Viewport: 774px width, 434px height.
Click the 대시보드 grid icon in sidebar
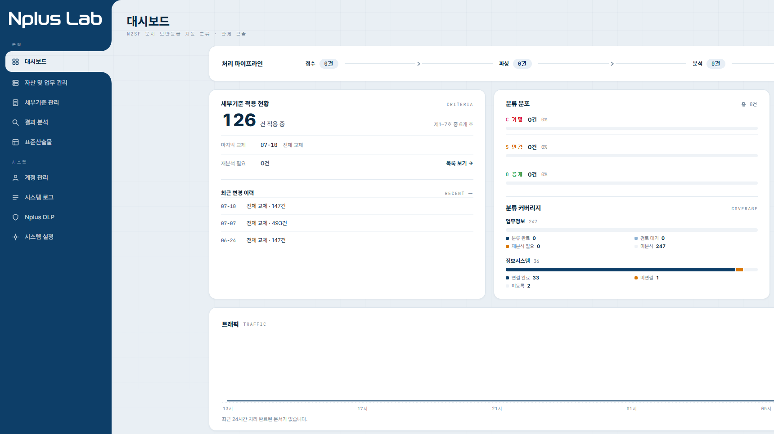(15, 62)
